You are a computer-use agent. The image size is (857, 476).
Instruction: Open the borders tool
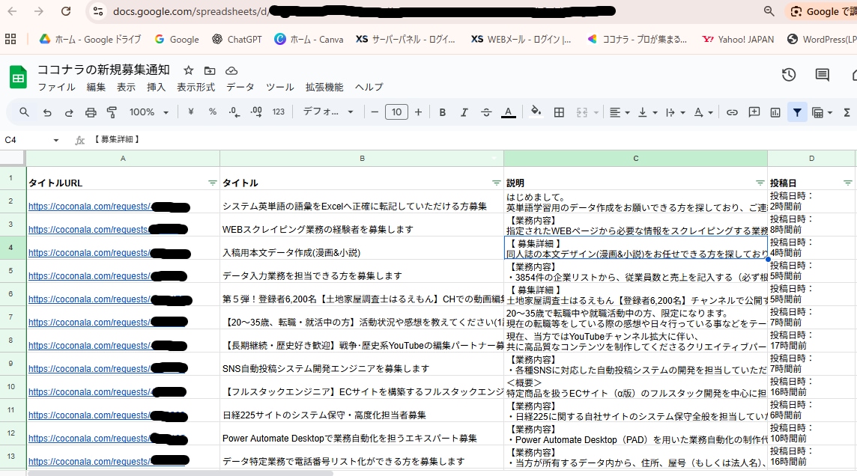click(559, 112)
